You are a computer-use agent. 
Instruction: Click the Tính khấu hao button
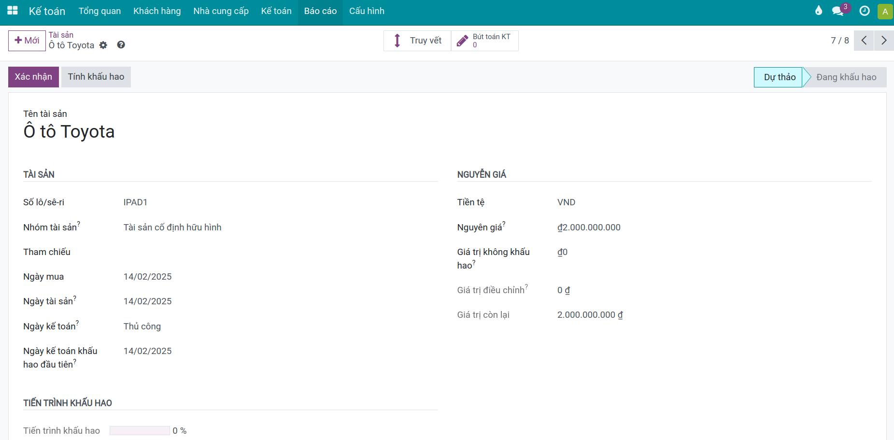(x=96, y=77)
